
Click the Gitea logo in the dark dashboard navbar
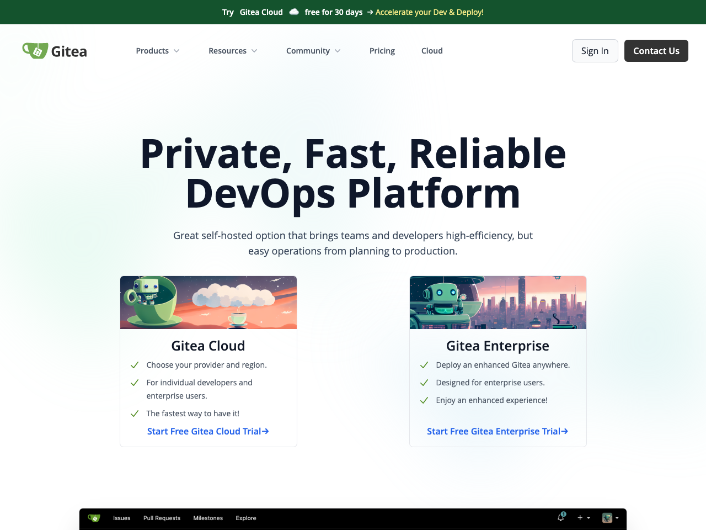point(94,518)
